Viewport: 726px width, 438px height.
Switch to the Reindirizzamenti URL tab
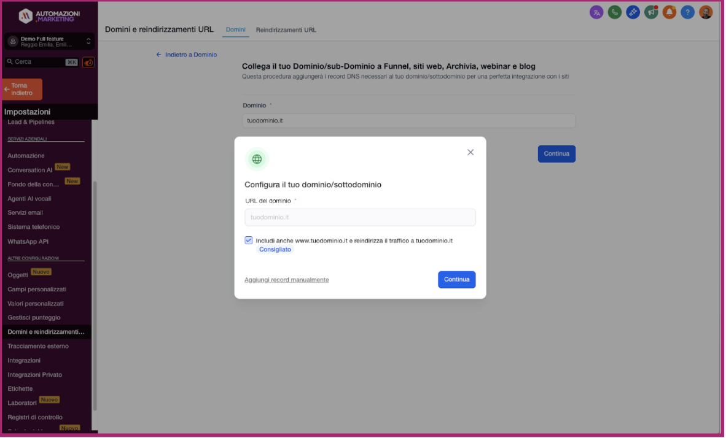pyautogui.click(x=286, y=29)
